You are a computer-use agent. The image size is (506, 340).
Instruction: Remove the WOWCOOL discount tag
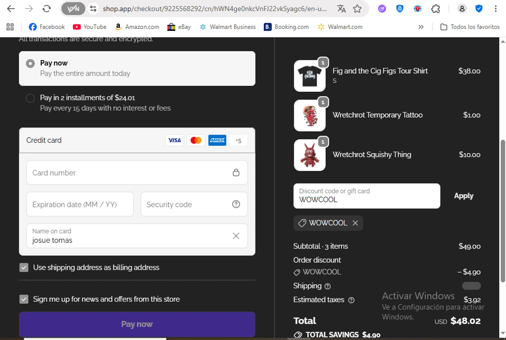pos(355,223)
